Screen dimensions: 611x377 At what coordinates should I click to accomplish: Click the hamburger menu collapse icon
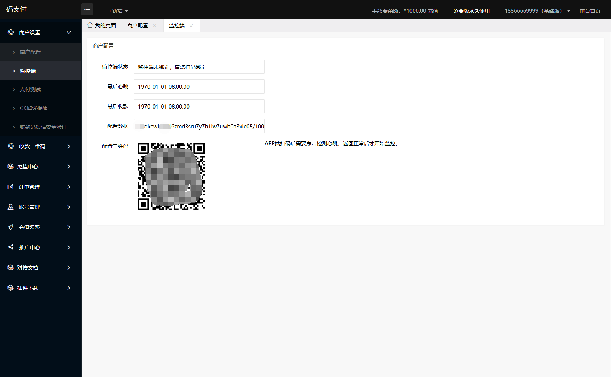pyautogui.click(x=87, y=10)
